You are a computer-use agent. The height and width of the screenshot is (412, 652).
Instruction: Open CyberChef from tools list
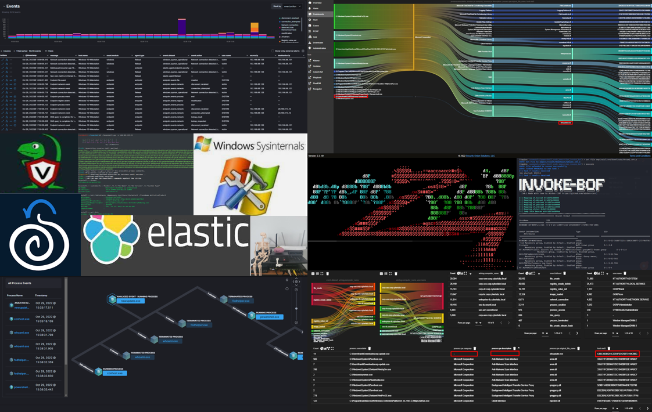pos(317,72)
